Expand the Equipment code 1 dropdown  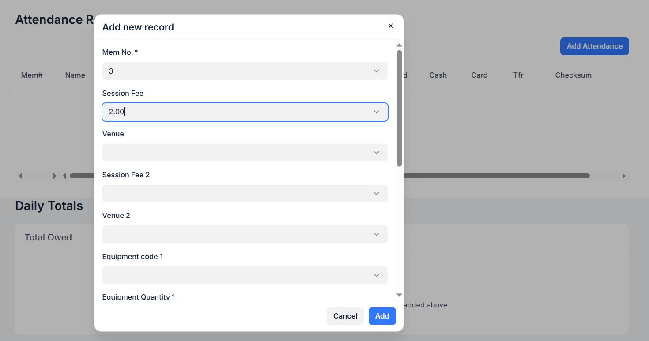376,275
